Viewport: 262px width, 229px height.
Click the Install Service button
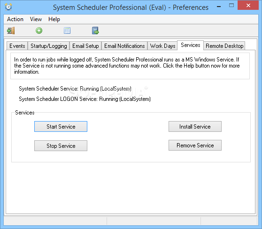coord(195,127)
